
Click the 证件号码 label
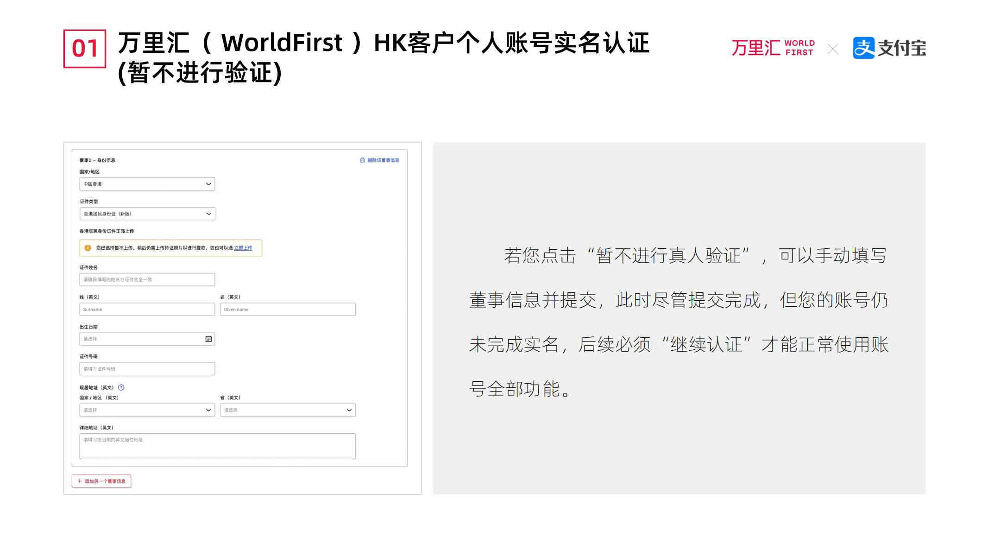pos(88,357)
